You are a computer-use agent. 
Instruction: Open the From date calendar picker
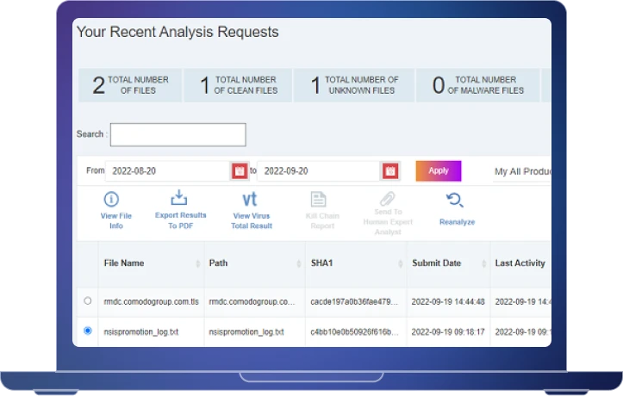239,170
